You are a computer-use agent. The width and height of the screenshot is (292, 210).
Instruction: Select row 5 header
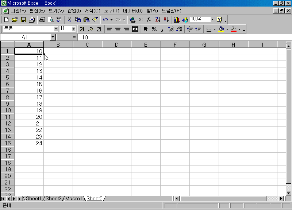pyautogui.click(x=7, y=77)
